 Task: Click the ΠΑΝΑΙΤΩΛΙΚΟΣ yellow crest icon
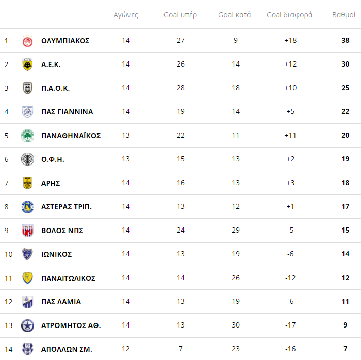click(27, 278)
